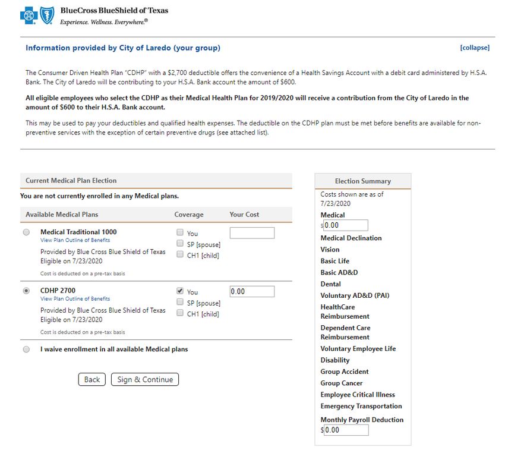
Task: Select the CDHP 2700 plan radio button
Action: click(x=26, y=291)
